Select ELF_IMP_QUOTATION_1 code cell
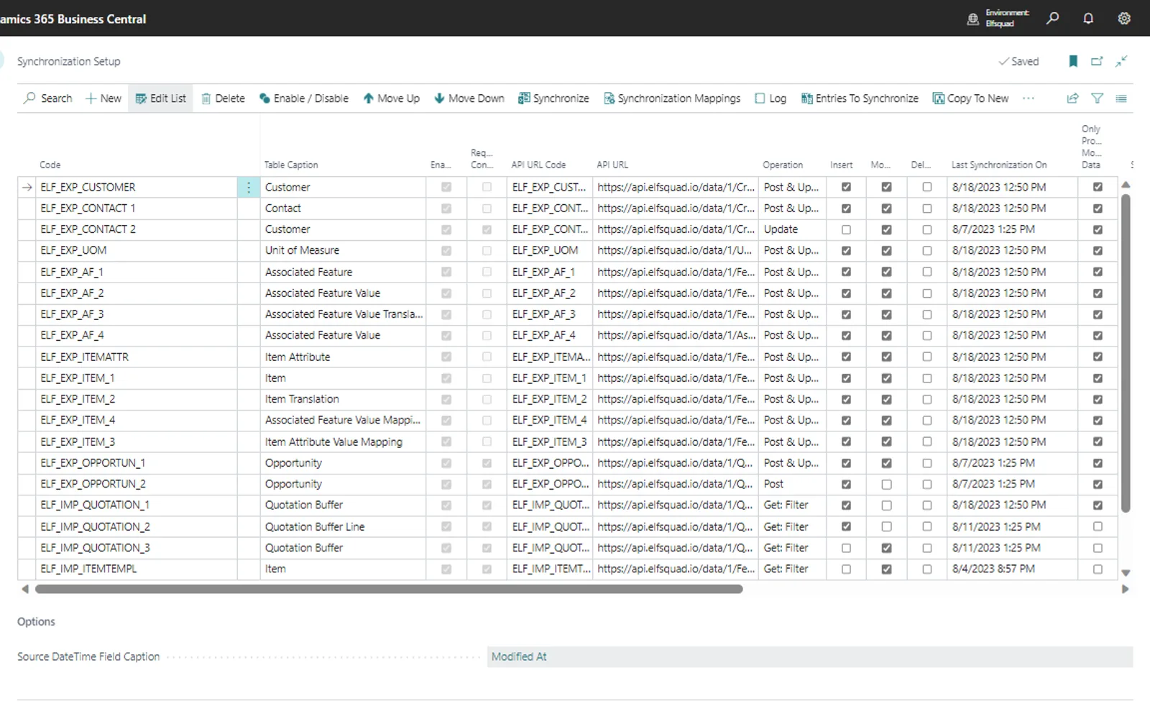The width and height of the screenshot is (1150, 719). pos(137,505)
